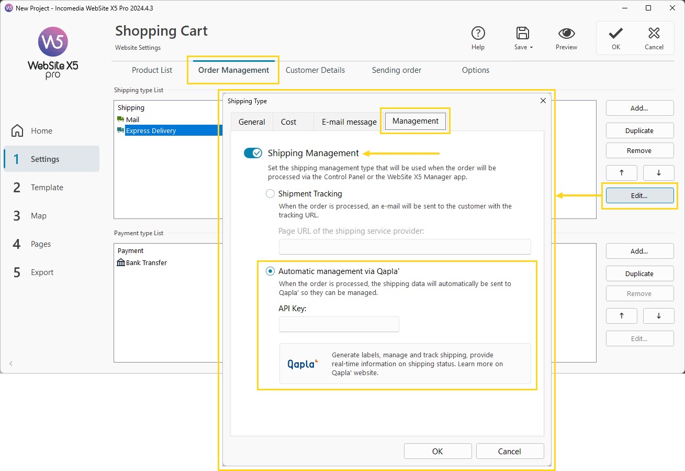
Task: Go to step 3 Map
Action: 51,216
